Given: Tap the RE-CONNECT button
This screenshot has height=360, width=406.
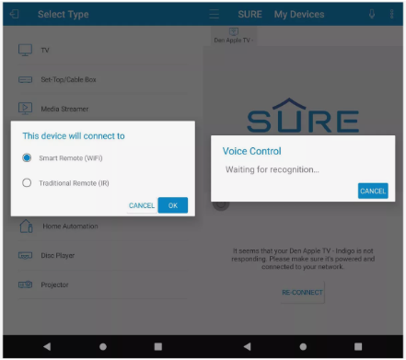Looking at the screenshot, I should (302, 292).
